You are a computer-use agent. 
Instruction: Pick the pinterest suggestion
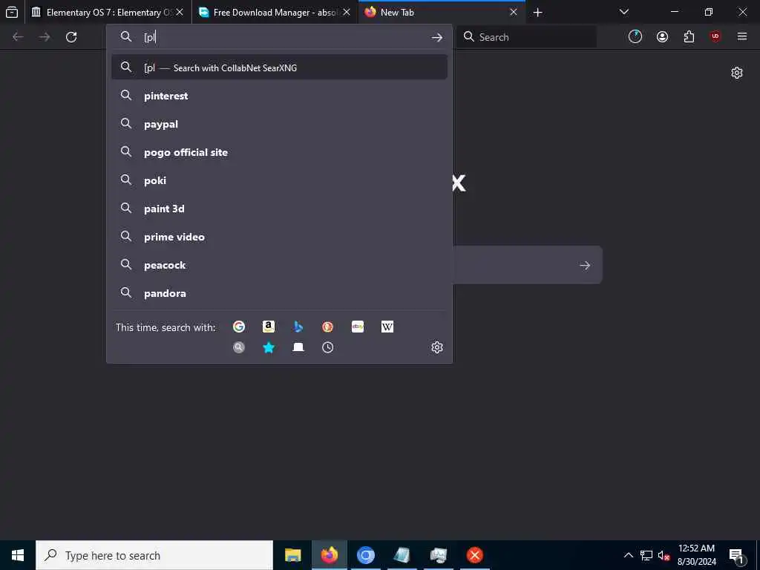[279, 96]
